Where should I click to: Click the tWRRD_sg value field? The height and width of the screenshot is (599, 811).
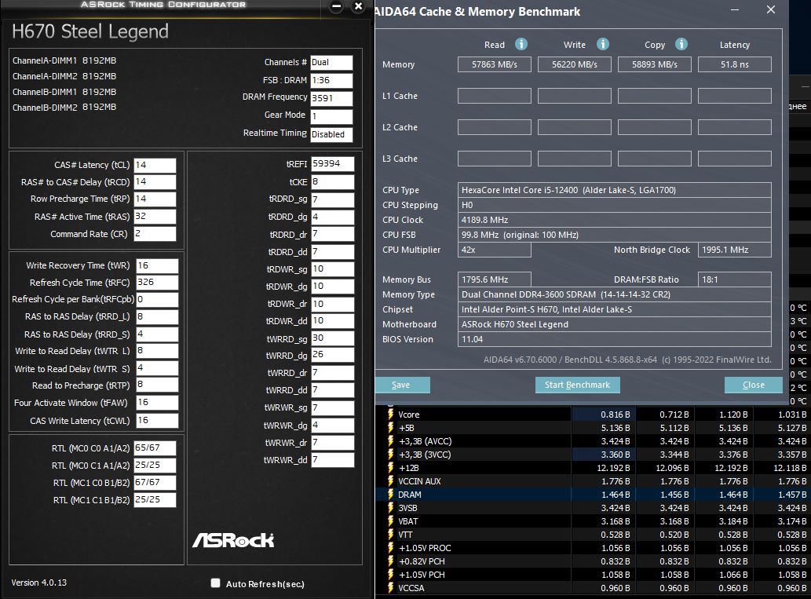click(333, 338)
